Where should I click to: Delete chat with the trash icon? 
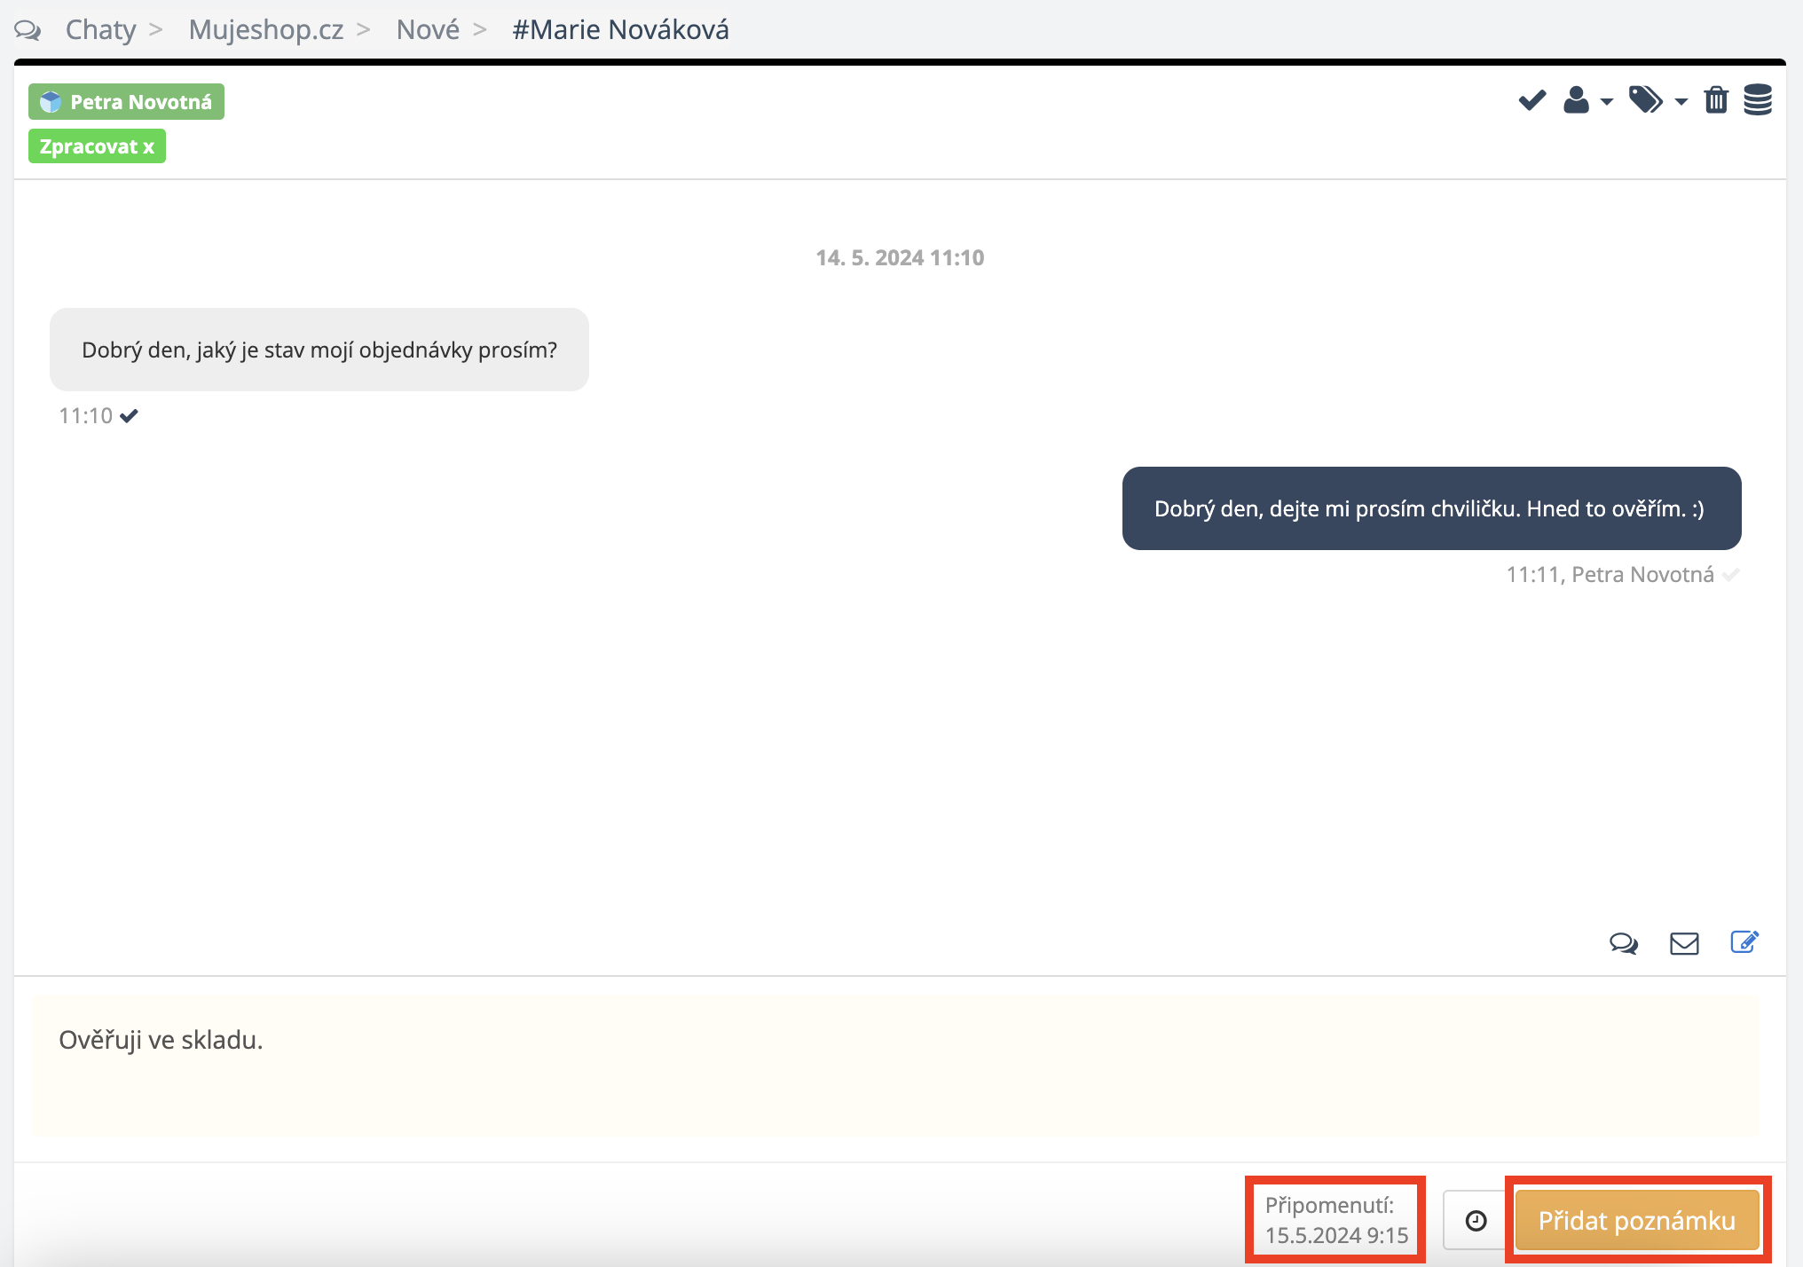(x=1716, y=100)
